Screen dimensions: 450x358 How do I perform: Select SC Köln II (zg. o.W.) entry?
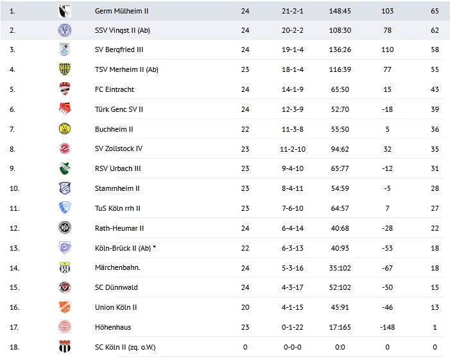pyautogui.click(x=125, y=347)
